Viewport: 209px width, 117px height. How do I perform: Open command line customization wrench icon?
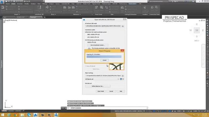pos(65,108)
